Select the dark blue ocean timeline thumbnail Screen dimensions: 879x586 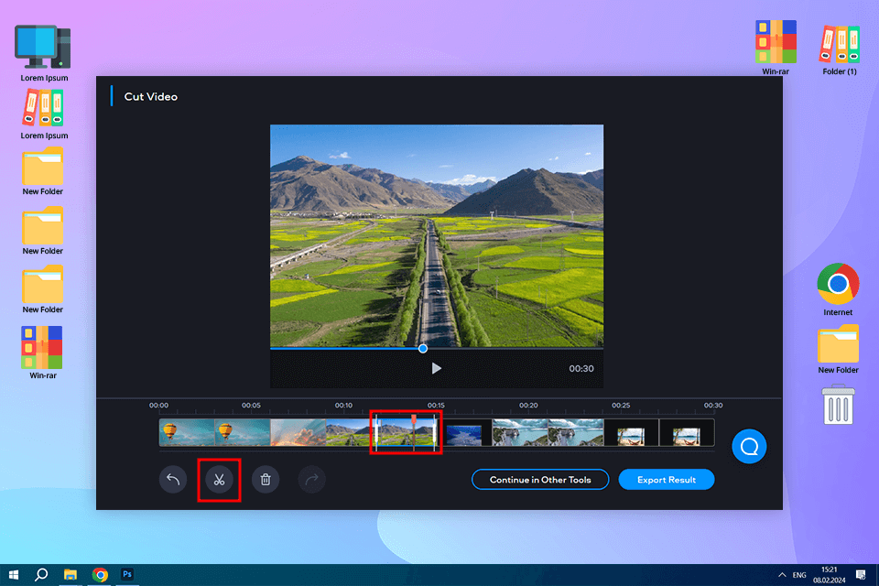point(464,435)
